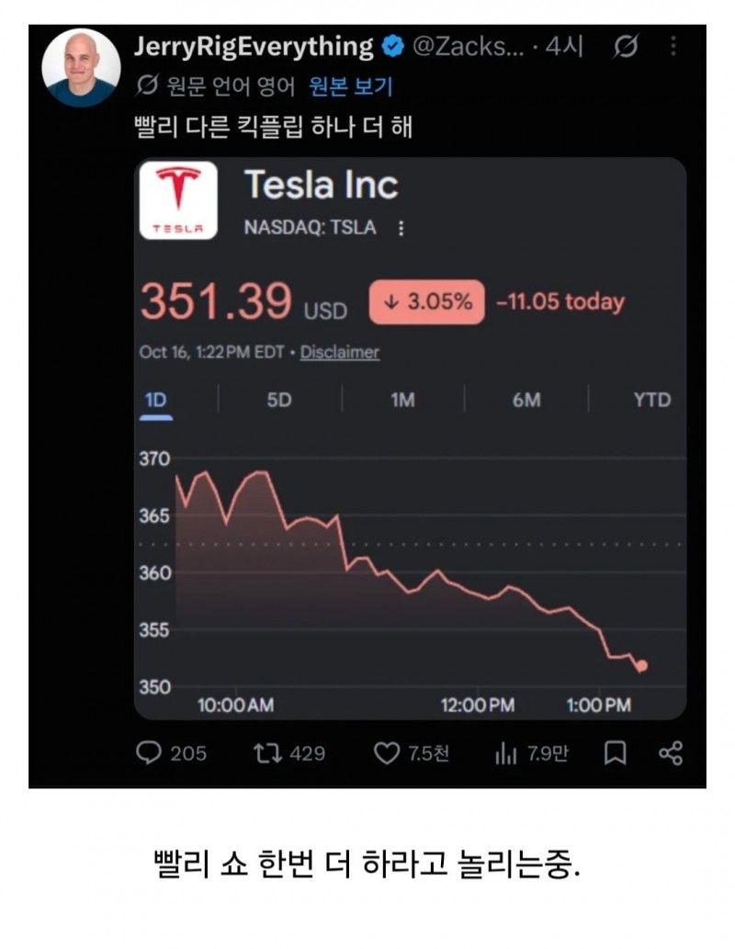Open the options dots beside NASDAQ: TSLA
Image resolution: width=735 pixels, height=949 pixels.
(401, 228)
